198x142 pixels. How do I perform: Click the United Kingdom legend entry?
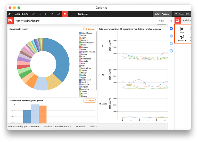click(x=86, y=42)
